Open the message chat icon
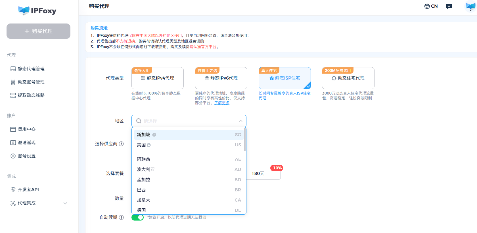477x233 pixels. pos(449,6)
